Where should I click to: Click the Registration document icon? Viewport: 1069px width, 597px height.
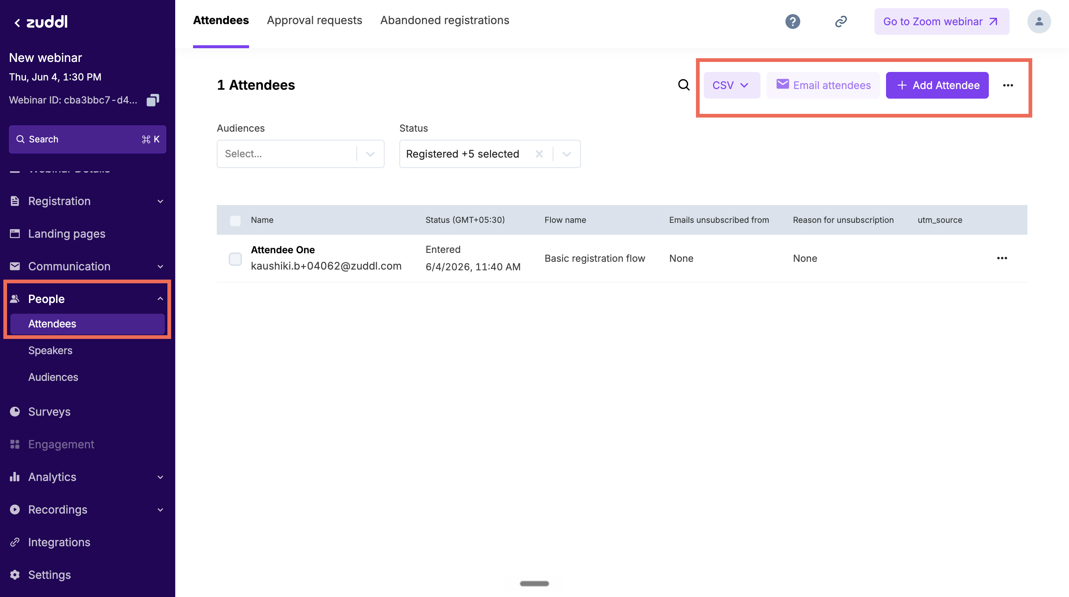point(15,201)
